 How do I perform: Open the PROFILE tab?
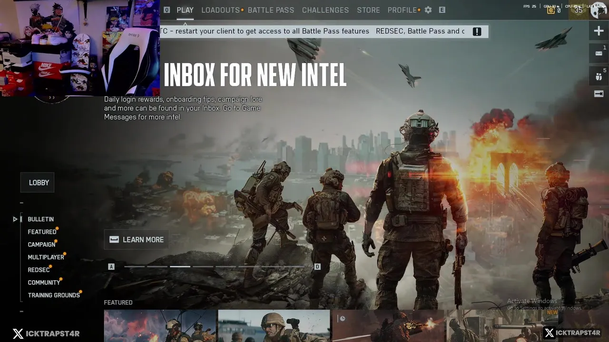[402, 10]
